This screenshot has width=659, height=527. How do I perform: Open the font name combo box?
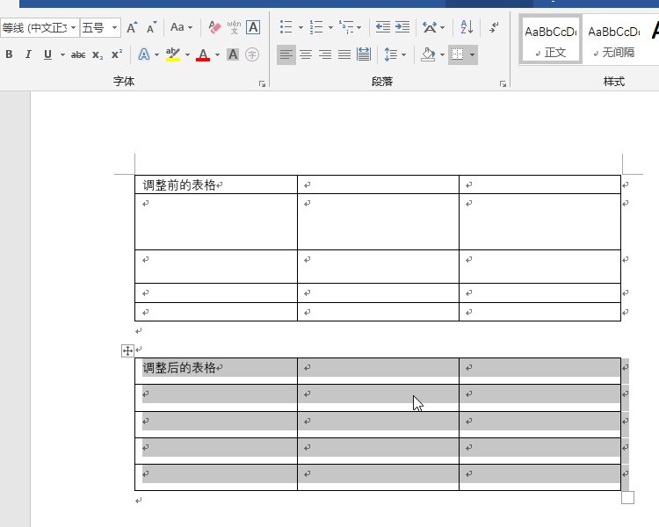pos(40,28)
